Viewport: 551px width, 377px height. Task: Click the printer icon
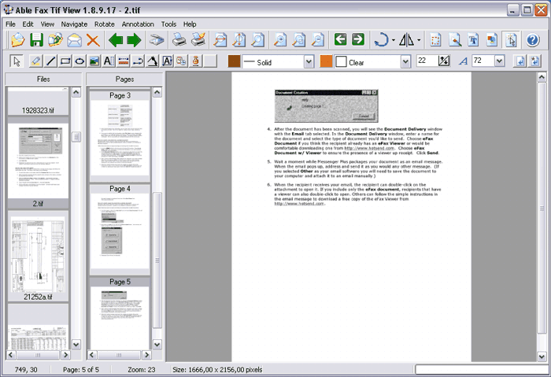click(x=179, y=40)
